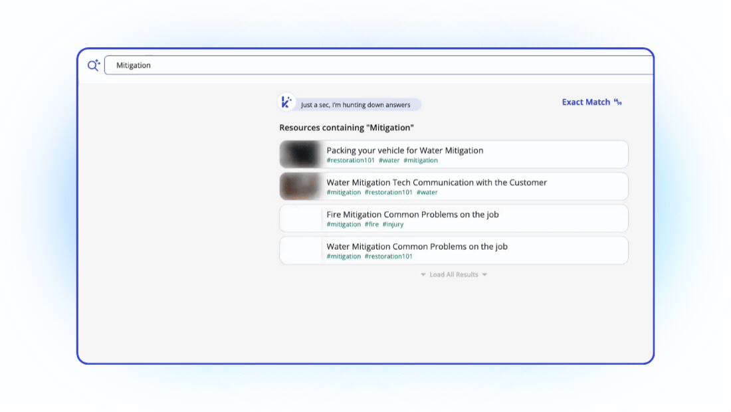Open Fire Mitigation Common Problems on the job
The width and height of the screenshot is (731, 412).
pos(454,218)
